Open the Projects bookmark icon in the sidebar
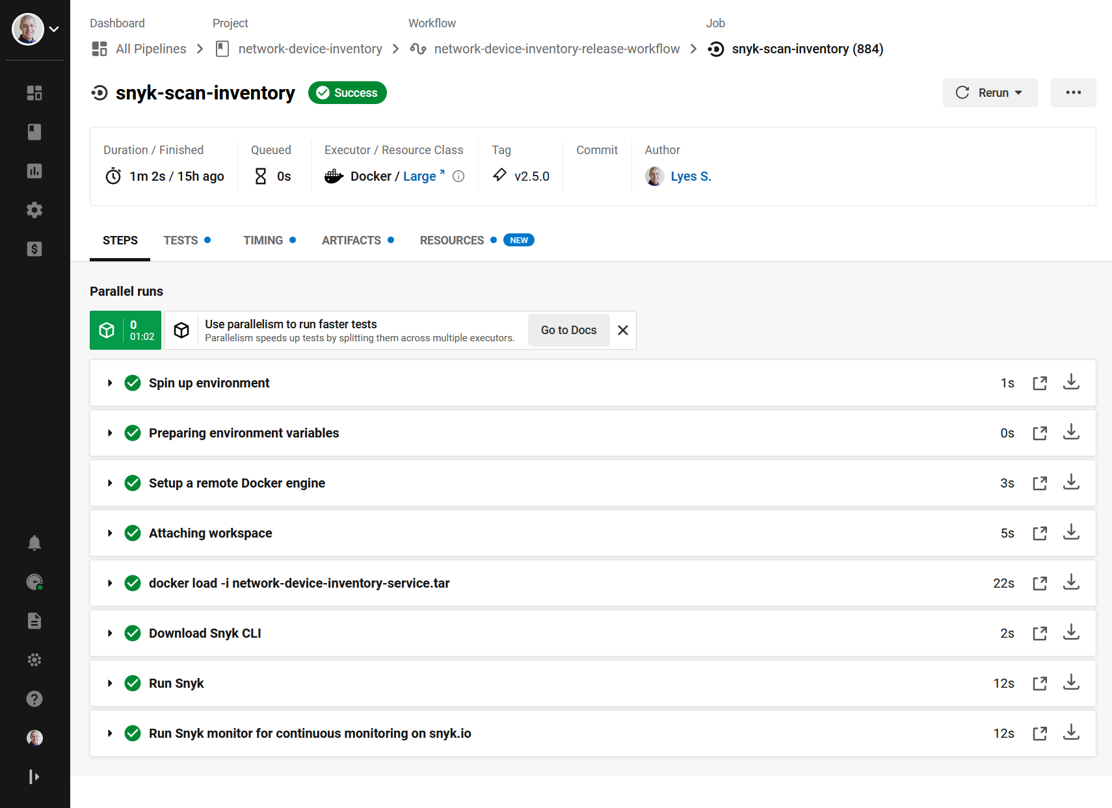Screen dimensions: 1112x808 [34, 132]
